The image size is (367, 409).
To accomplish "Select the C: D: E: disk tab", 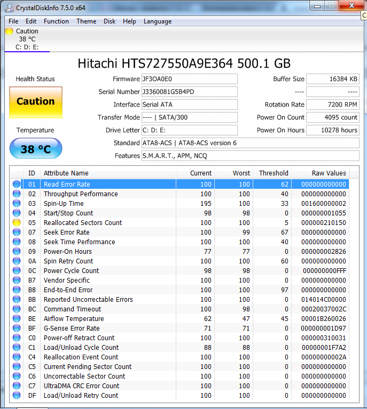I will pyautogui.click(x=27, y=47).
